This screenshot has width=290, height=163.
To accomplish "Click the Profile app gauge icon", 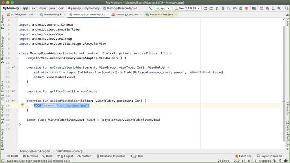I will [x=235, y=8].
